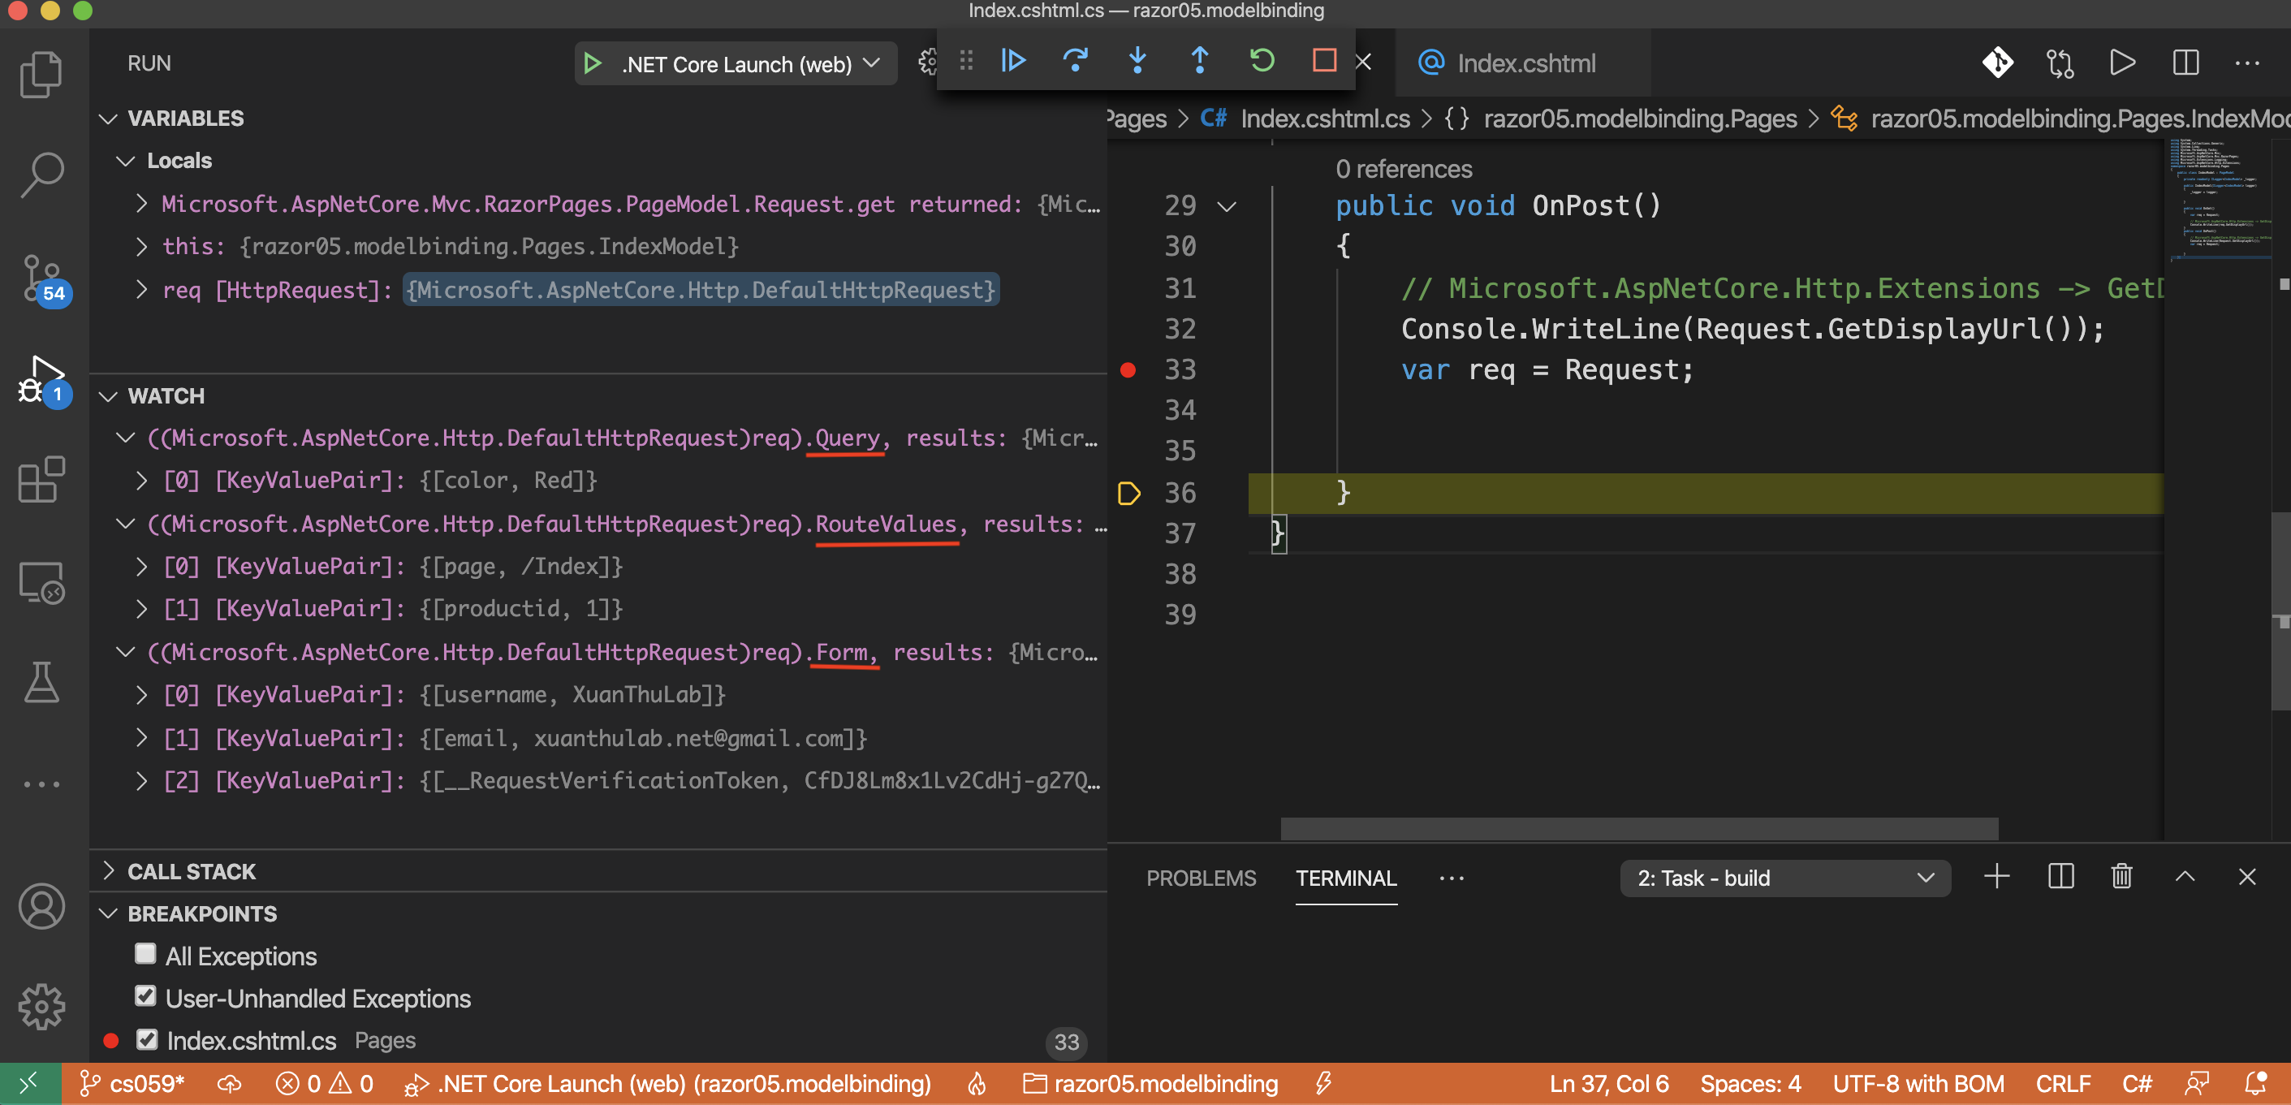This screenshot has height=1105, width=2291.
Task: Enable the All Exceptions breakpoint checkbox
Action: (x=145, y=954)
